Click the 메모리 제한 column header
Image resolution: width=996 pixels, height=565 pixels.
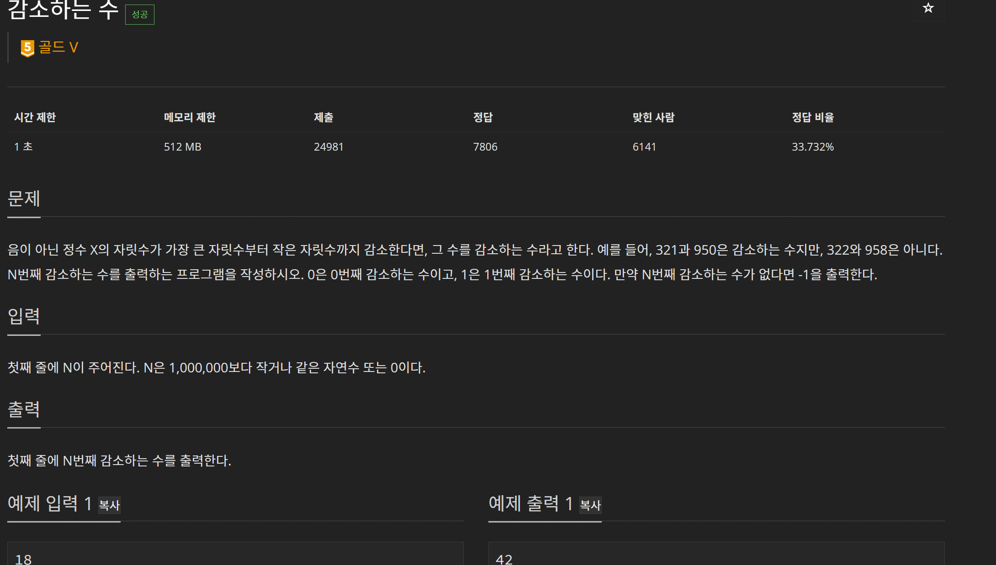click(x=190, y=117)
